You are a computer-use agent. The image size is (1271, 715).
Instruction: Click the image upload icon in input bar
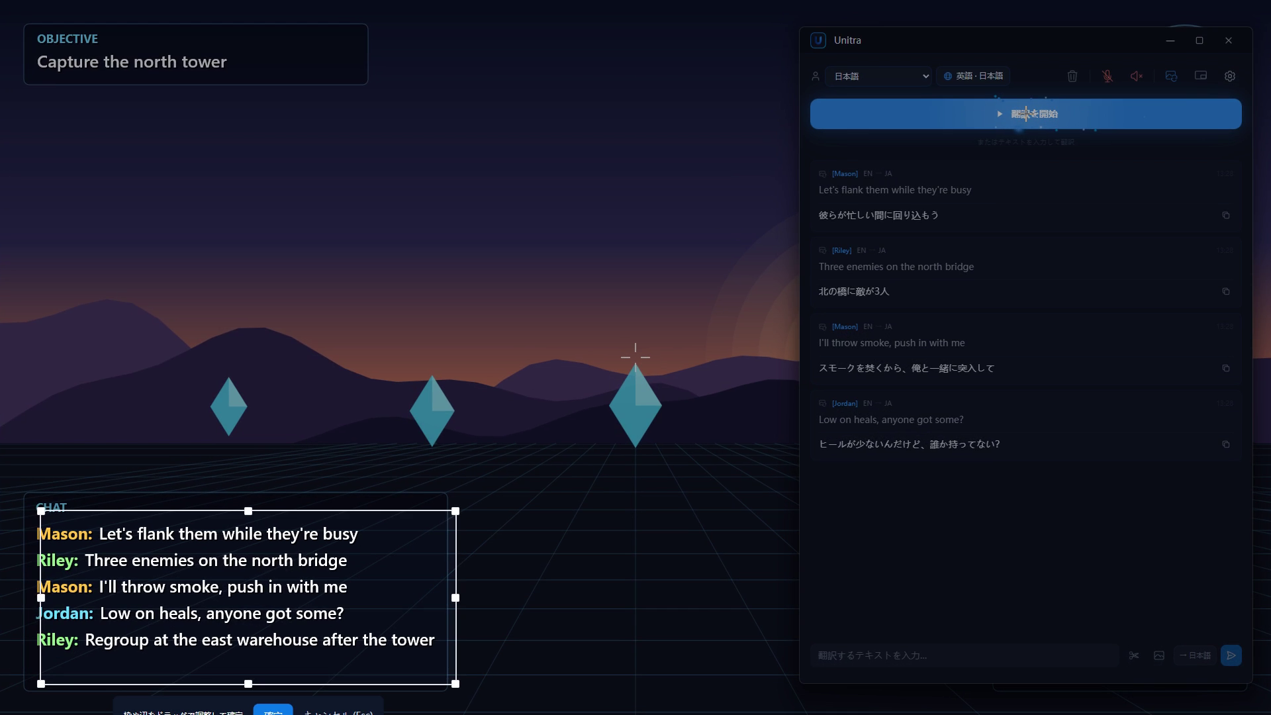1159,655
